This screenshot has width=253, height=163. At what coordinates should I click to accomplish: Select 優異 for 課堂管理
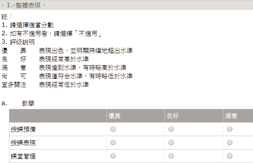(113, 156)
